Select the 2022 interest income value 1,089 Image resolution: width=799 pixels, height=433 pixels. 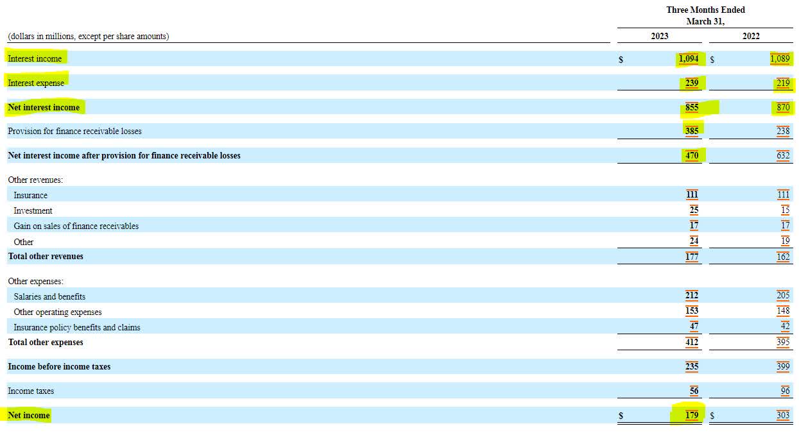tap(780, 58)
